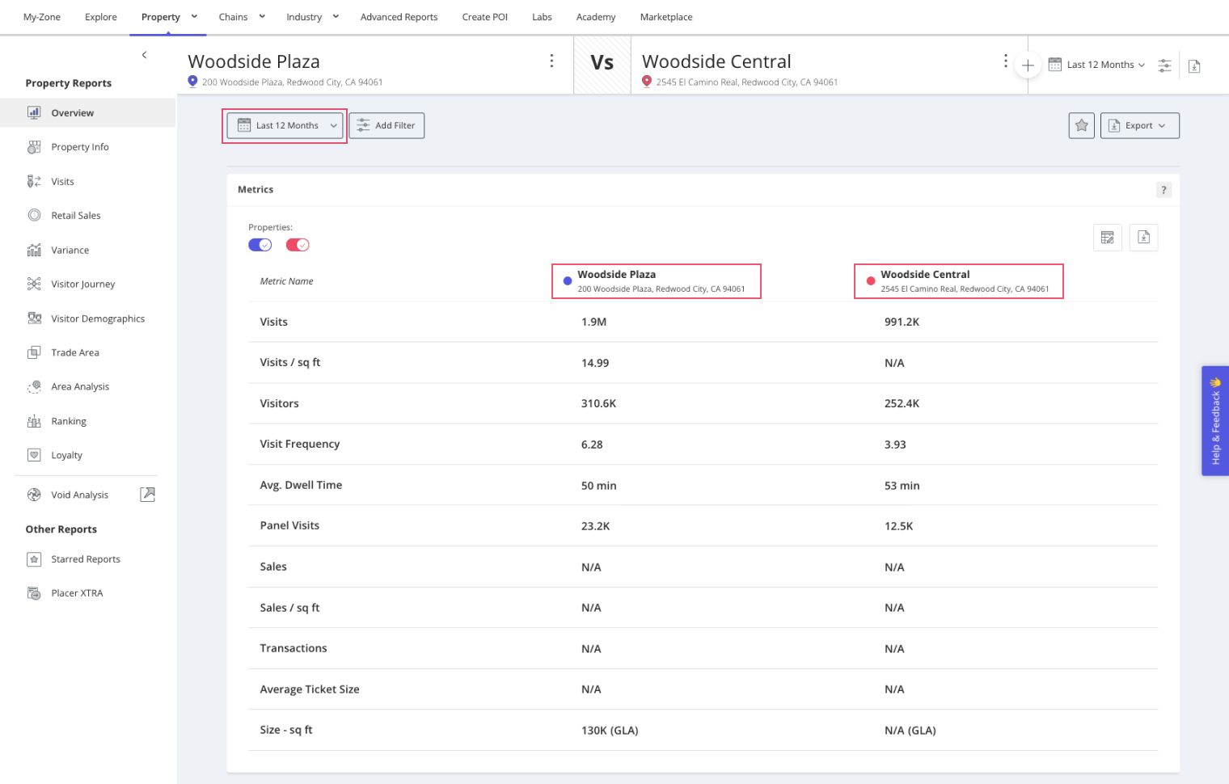Click Void Analysis external link icon

point(147,495)
